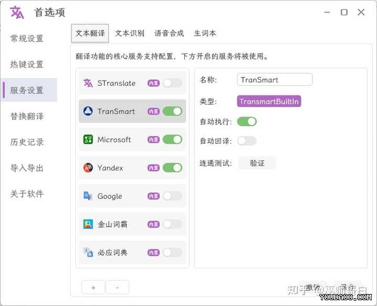
Task: Open 关于软件 in sidebar
Action: pyautogui.click(x=27, y=194)
